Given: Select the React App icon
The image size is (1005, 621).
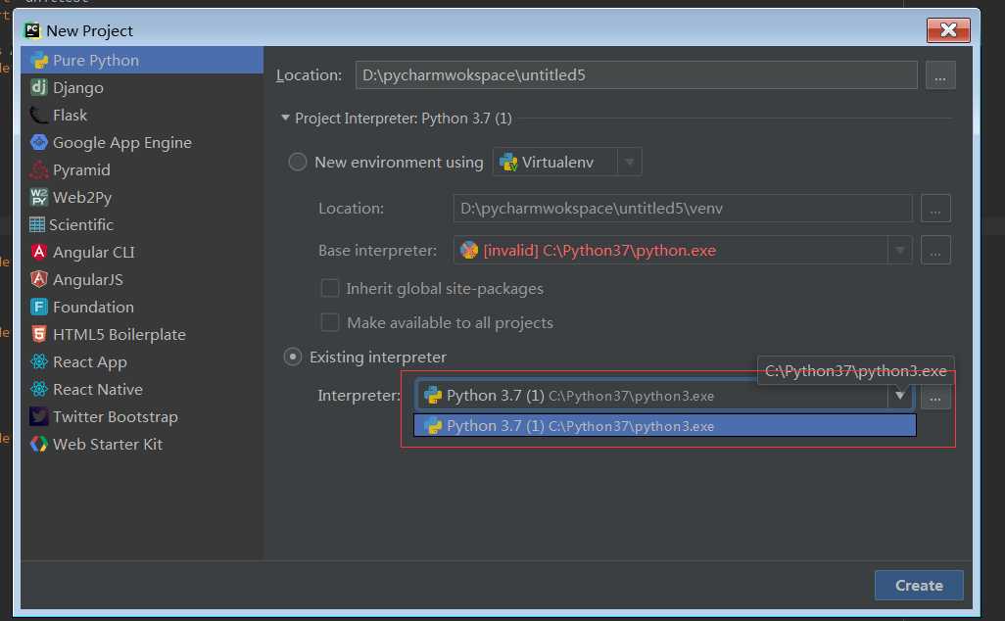Looking at the screenshot, I should click(38, 361).
